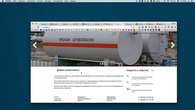Open the Изменить menu
Viewport: 195px width, 110px height.
[x=22, y=1]
